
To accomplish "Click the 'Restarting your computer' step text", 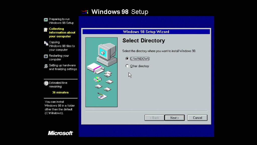I will [x=59, y=58].
